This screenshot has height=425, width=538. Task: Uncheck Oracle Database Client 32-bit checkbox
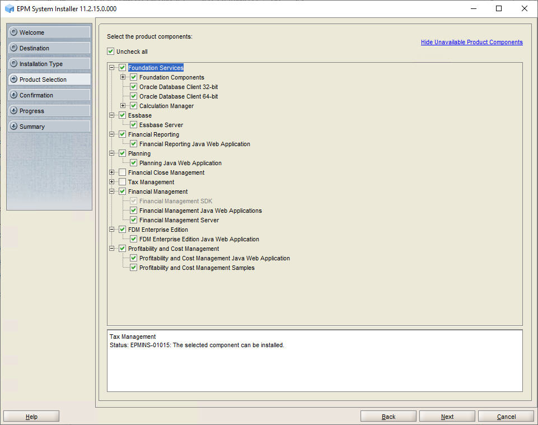point(134,87)
